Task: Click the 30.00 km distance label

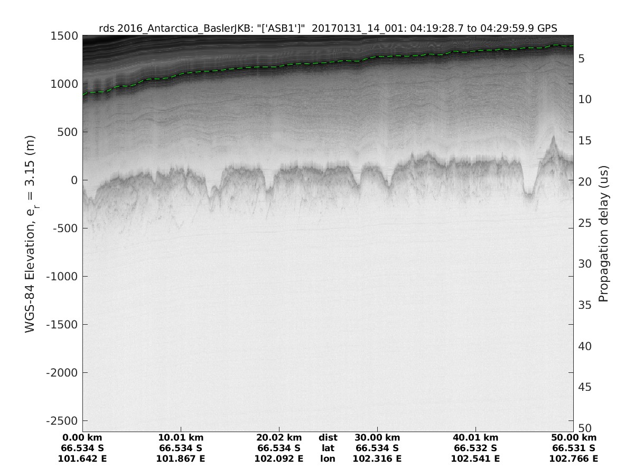Action: (x=377, y=438)
